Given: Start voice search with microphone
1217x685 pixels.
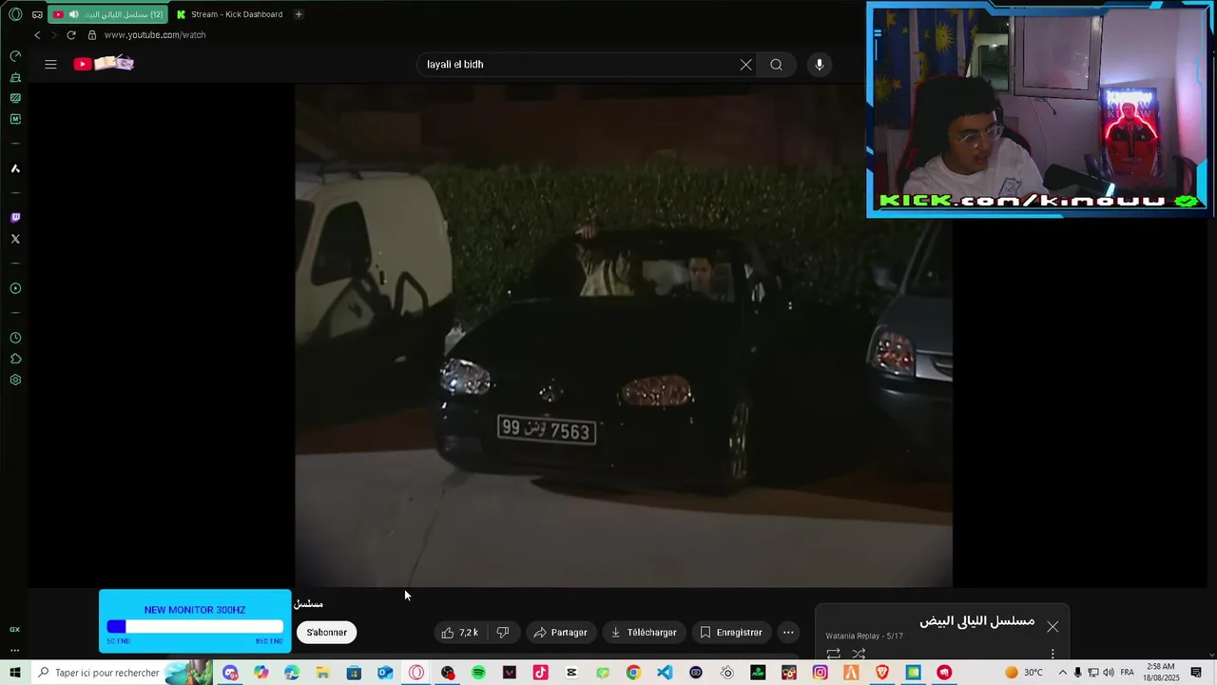Looking at the screenshot, I should [x=820, y=65].
